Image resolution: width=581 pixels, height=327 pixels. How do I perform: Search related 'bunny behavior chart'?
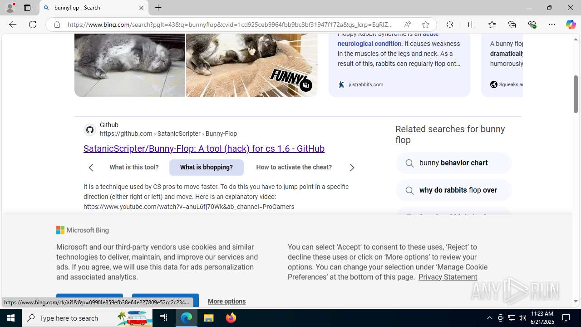pos(453,163)
